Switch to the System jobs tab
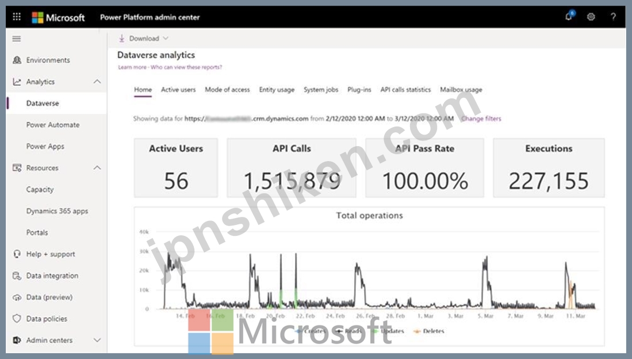This screenshot has height=359, width=632. click(321, 90)
